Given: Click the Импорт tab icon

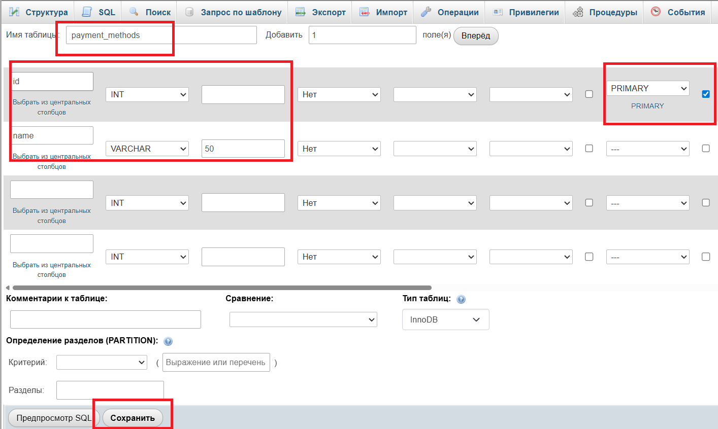Looking at the screenshot, I should point(365,12).
